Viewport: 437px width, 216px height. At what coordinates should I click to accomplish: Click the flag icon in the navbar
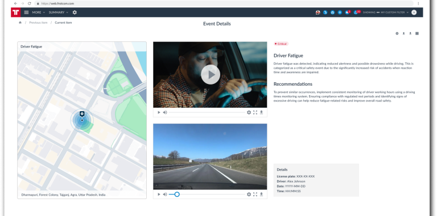tap(318, 12)
